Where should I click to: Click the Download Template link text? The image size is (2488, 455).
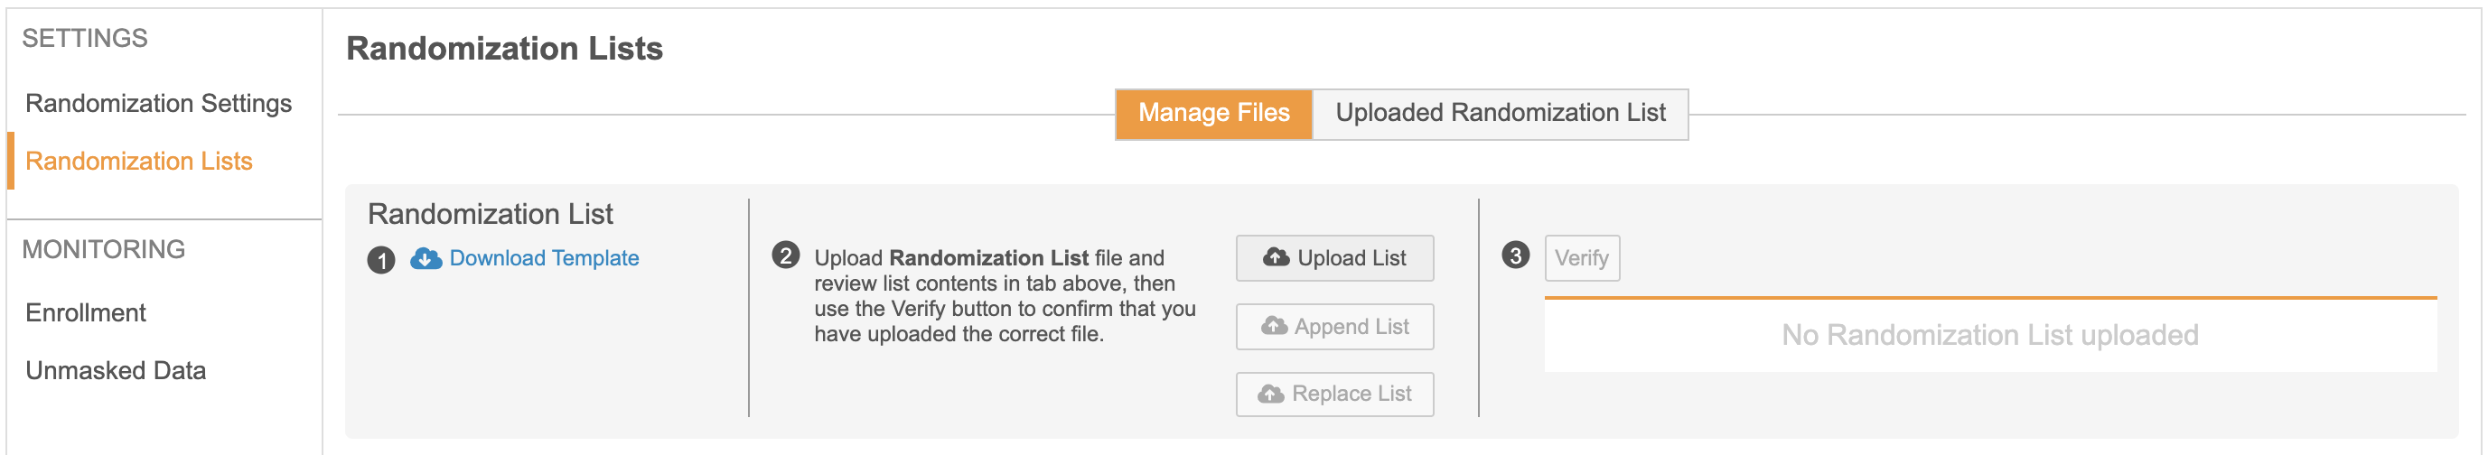544,258
